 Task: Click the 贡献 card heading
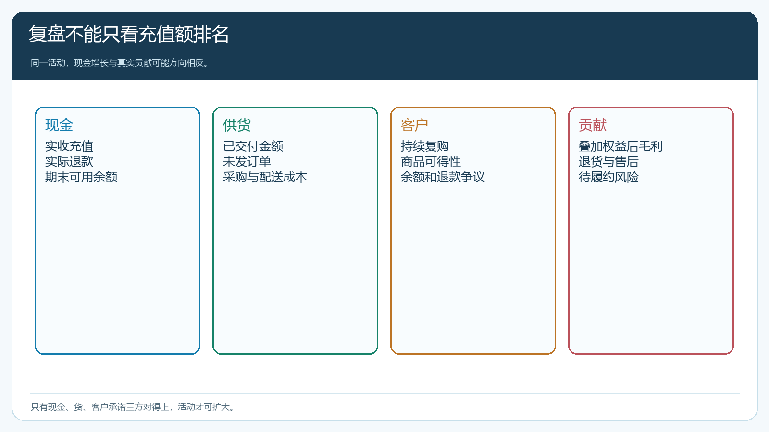point(593,125)
